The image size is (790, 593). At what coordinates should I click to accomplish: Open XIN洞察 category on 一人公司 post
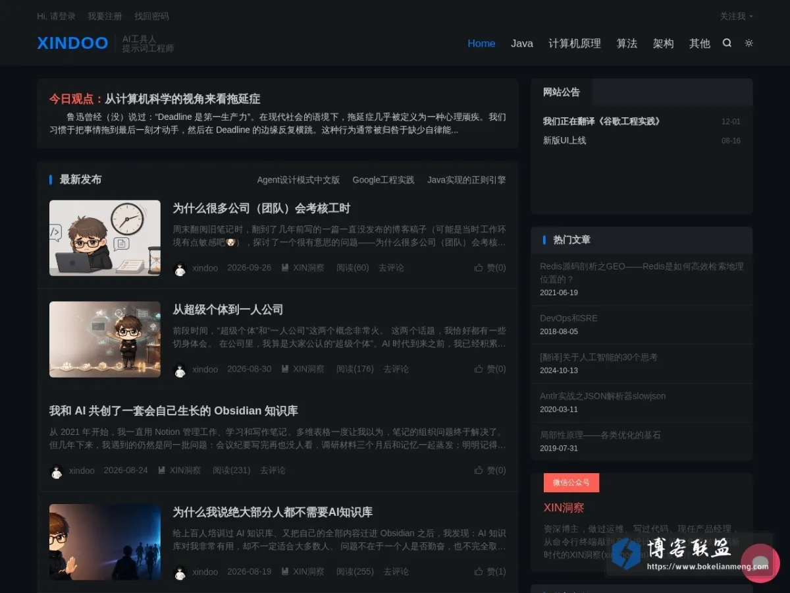[x=303, y=369]
